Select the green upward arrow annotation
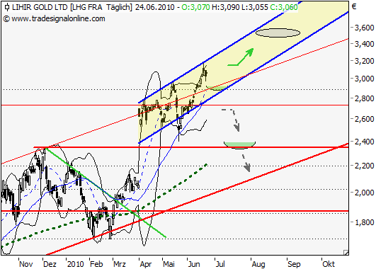This screenshot has width=376, height=269. pyautogui.click(x=241, y=57)
